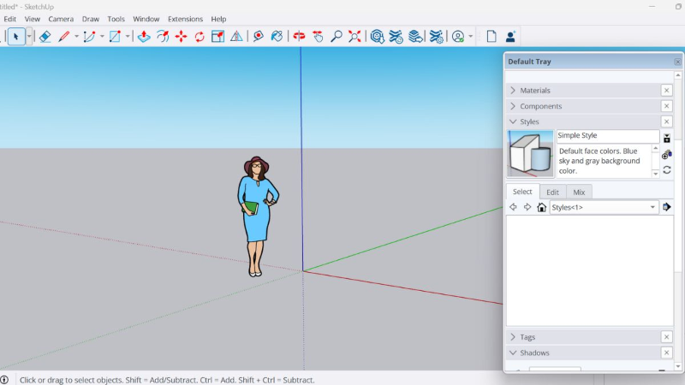This screenshot has height=385, width=685.
Task: Activate the Orbit camera tool
Action: click(x=299, y=37)
